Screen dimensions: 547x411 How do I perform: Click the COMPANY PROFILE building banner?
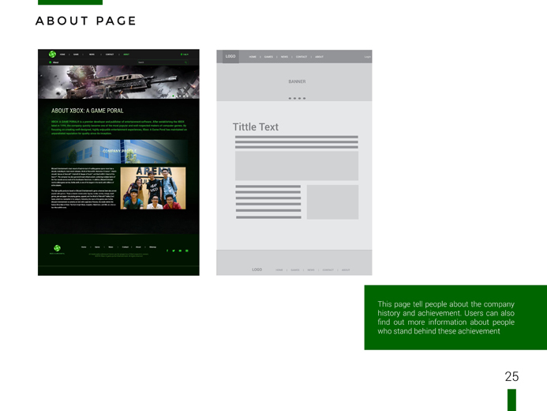coord(119,152)
